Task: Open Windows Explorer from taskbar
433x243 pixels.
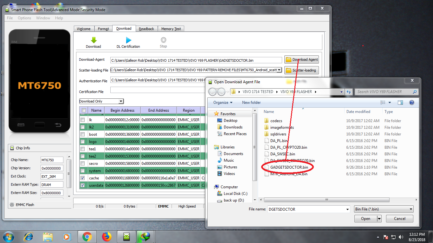Action: pos(48,236)
